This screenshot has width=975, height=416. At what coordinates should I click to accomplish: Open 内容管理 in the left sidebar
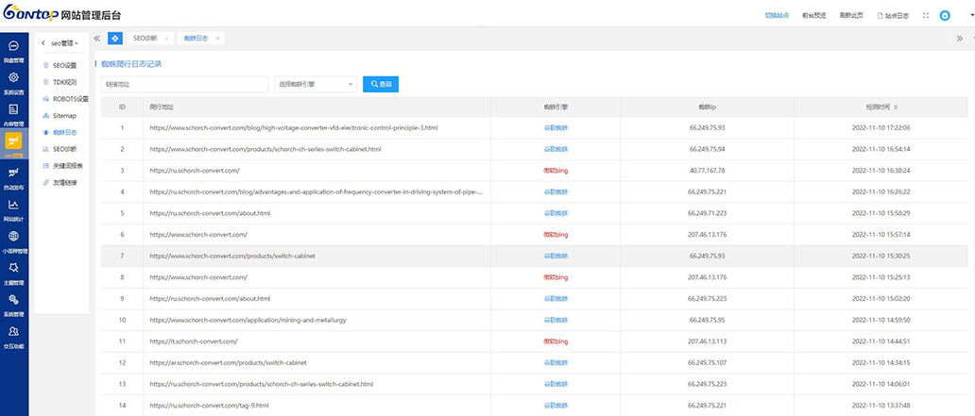[x=14, y=113]
